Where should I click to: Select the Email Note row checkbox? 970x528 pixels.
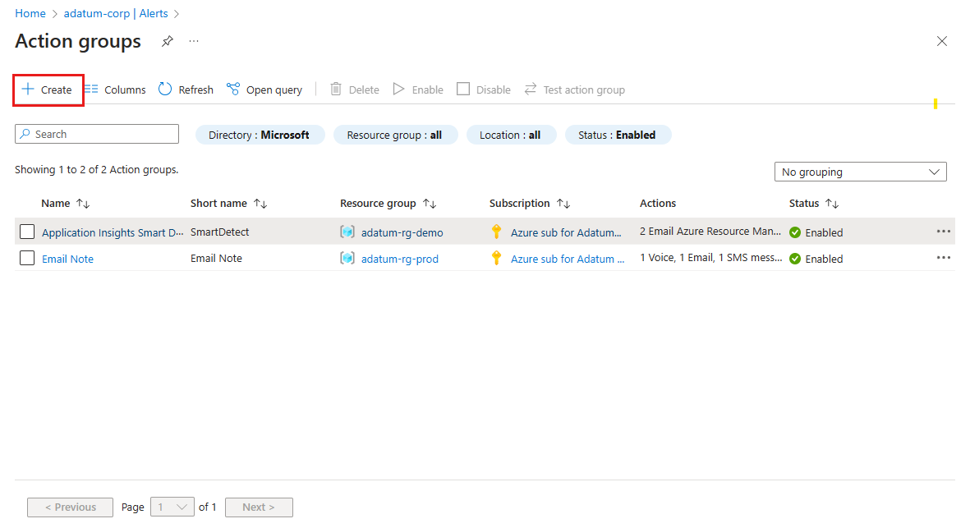[27, 259]
